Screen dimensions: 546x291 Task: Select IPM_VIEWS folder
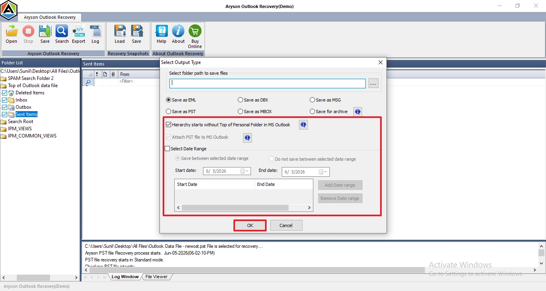point(20,129)
